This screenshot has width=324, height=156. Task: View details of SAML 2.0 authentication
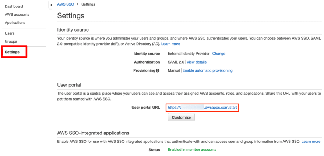pyautogui.click(x=197, y=62)
